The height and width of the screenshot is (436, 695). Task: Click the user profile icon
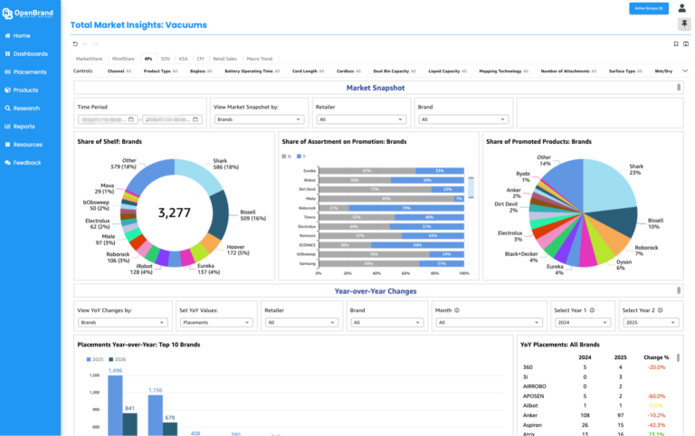[x=681, y=8]
